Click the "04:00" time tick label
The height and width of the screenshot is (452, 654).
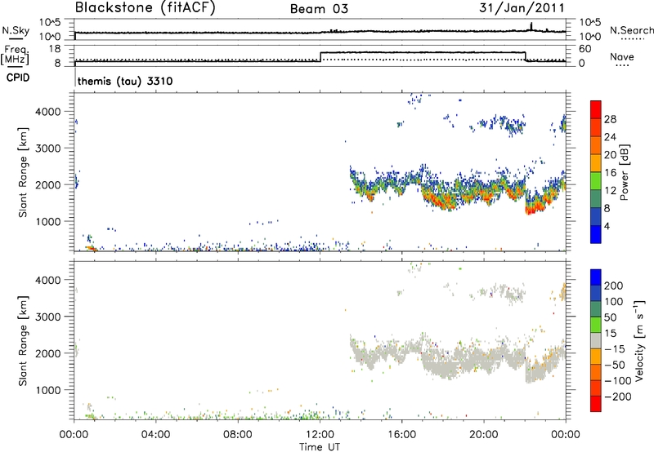[155, 435]
